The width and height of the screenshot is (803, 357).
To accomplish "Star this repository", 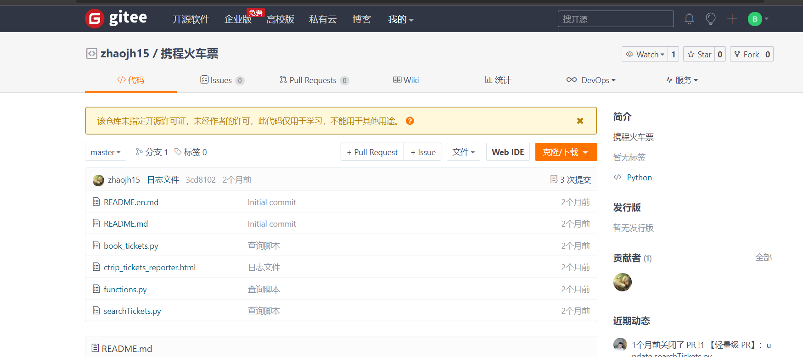I will [699, 54].
